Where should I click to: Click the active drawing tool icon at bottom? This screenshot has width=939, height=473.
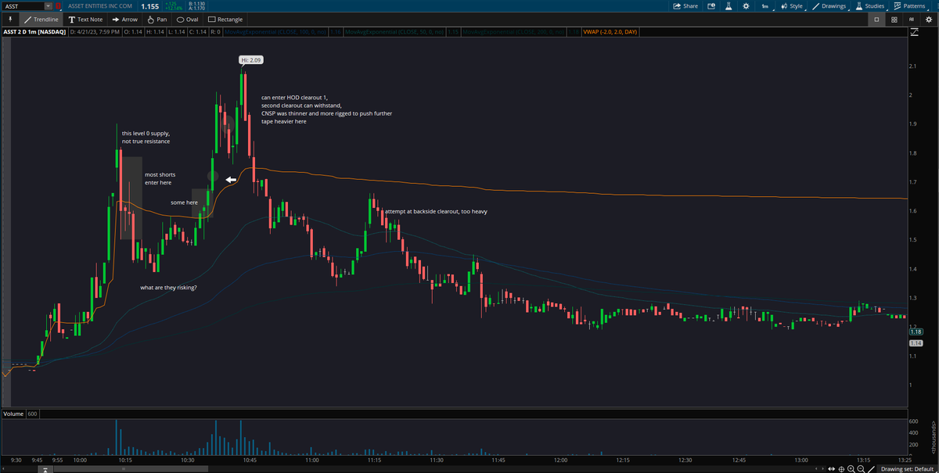point(871,469)
